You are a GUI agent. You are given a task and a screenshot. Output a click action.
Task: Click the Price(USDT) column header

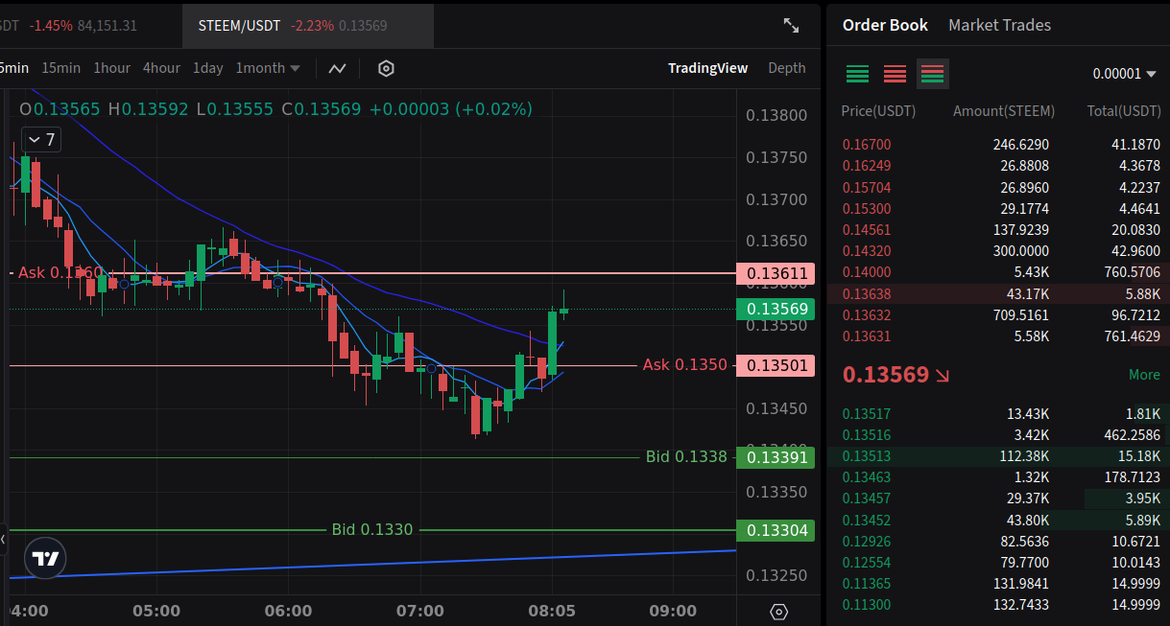(878, 111)
